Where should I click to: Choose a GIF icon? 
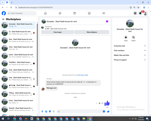point(54,111)
